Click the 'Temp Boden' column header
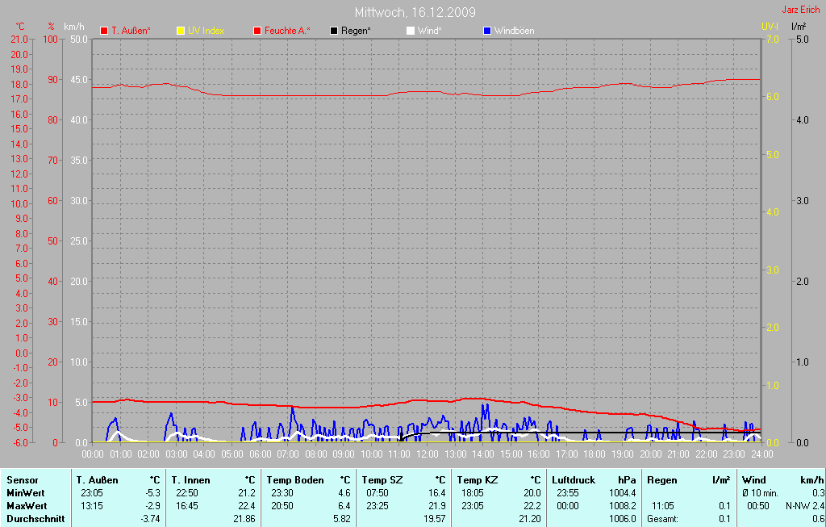The height and width of the screenshot is (527, 826). 295,480
